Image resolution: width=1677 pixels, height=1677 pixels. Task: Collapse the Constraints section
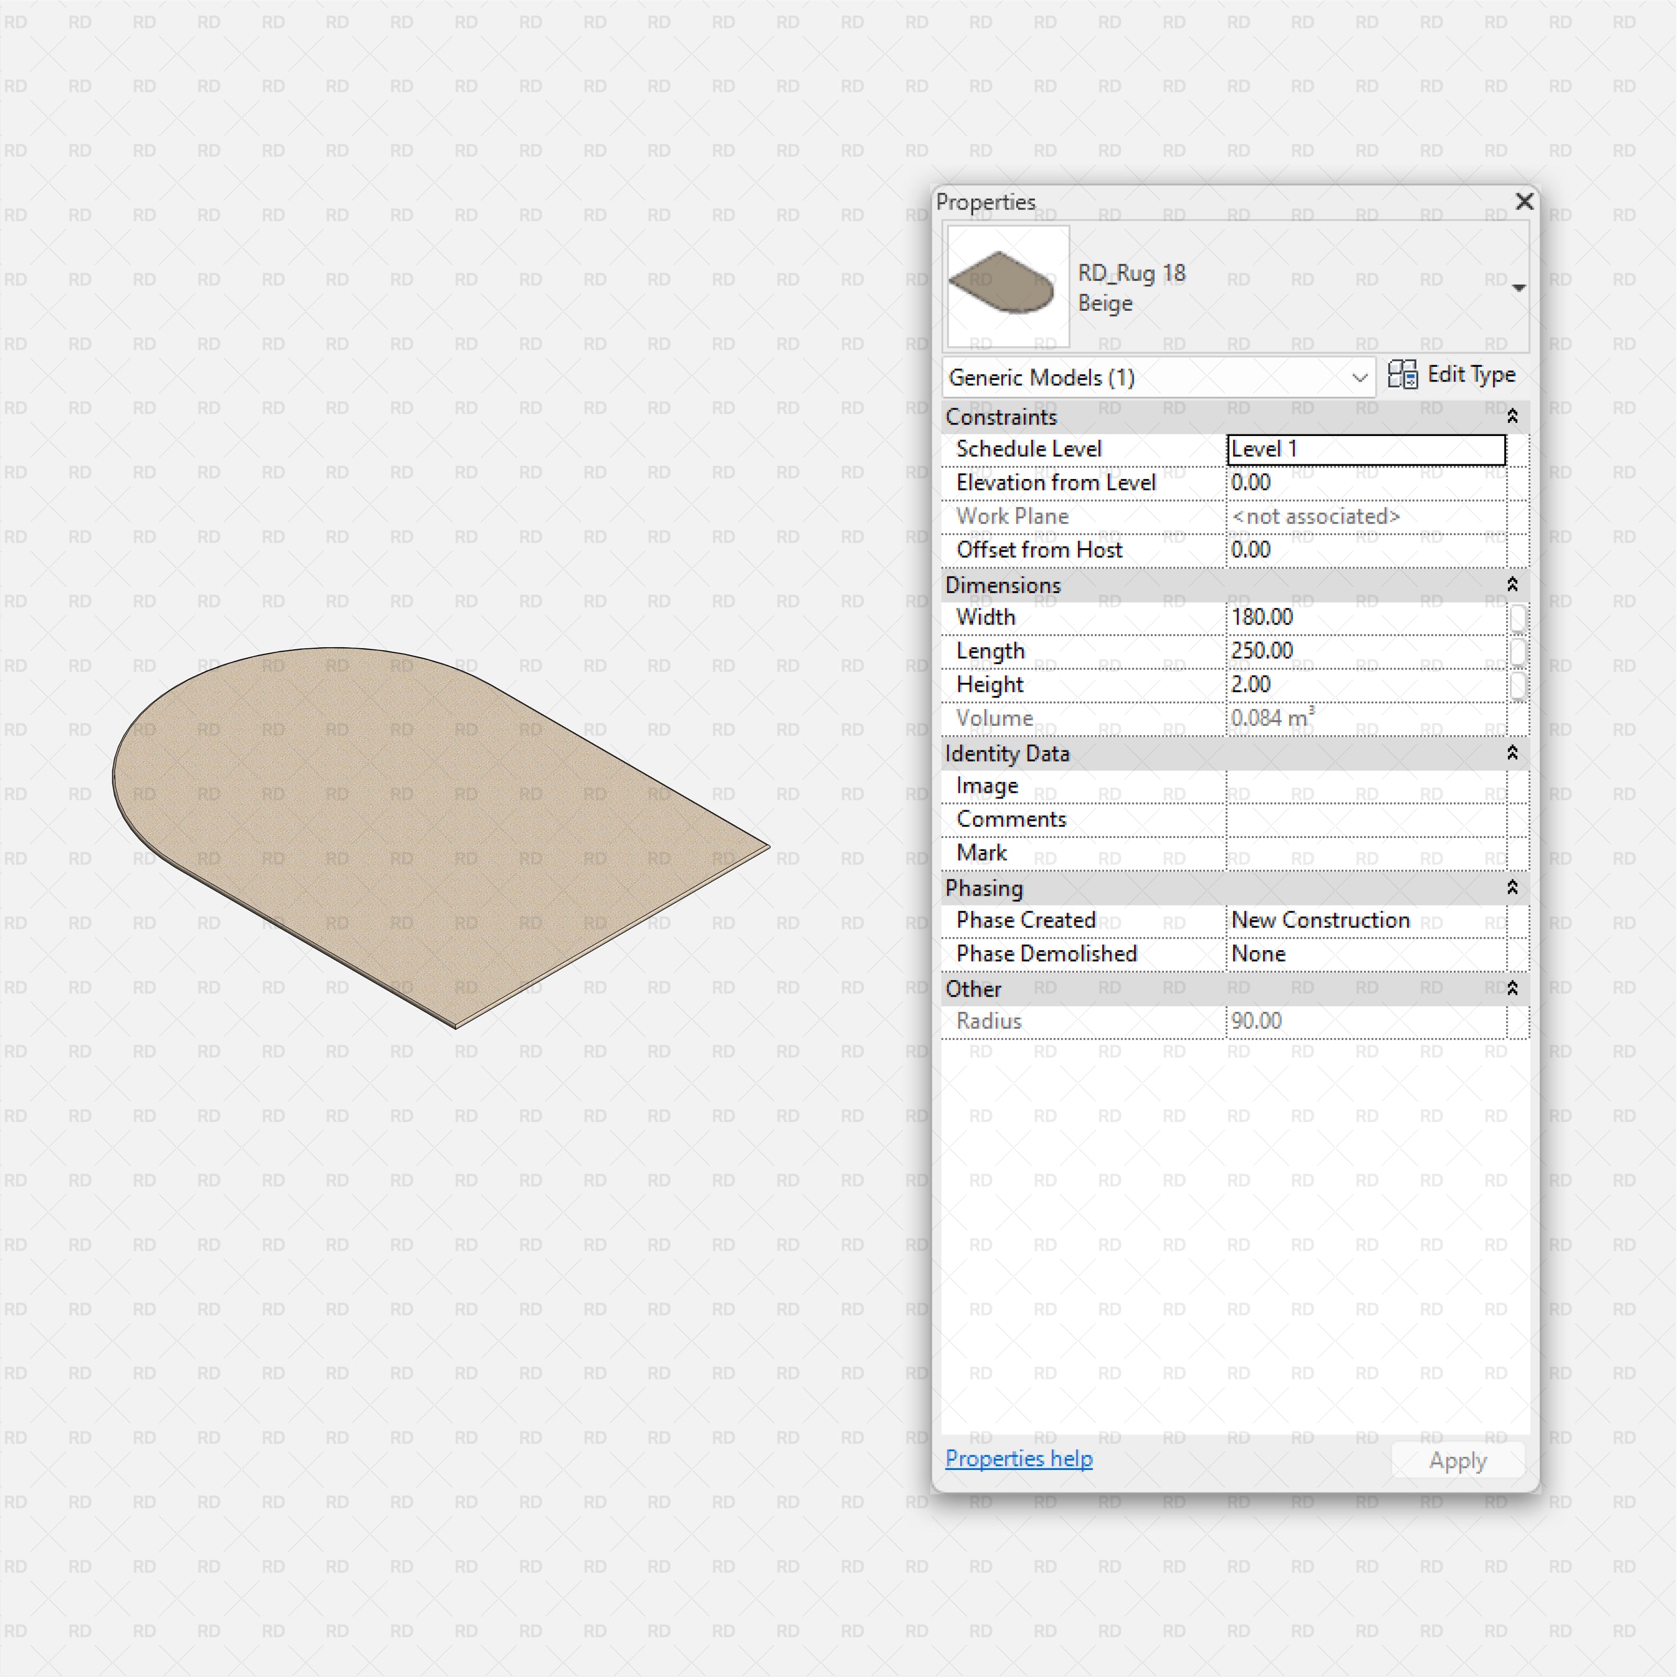click(x=1512, y=417)
